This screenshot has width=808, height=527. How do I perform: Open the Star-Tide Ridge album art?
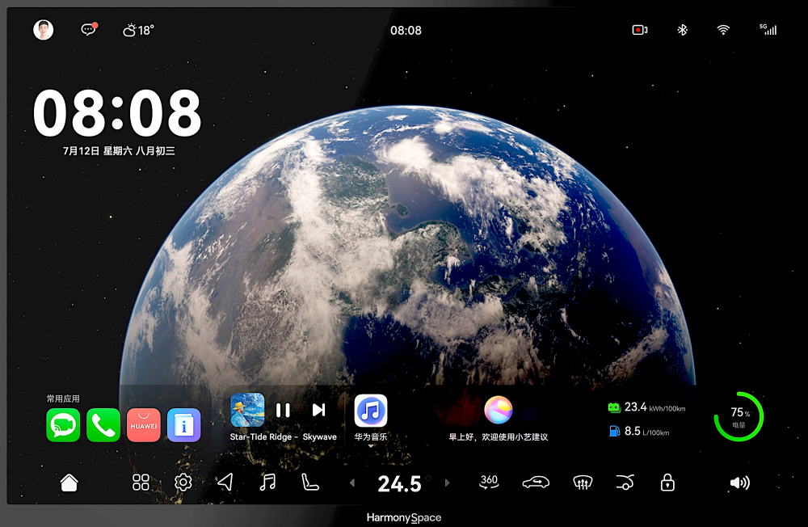click(247, 410)
